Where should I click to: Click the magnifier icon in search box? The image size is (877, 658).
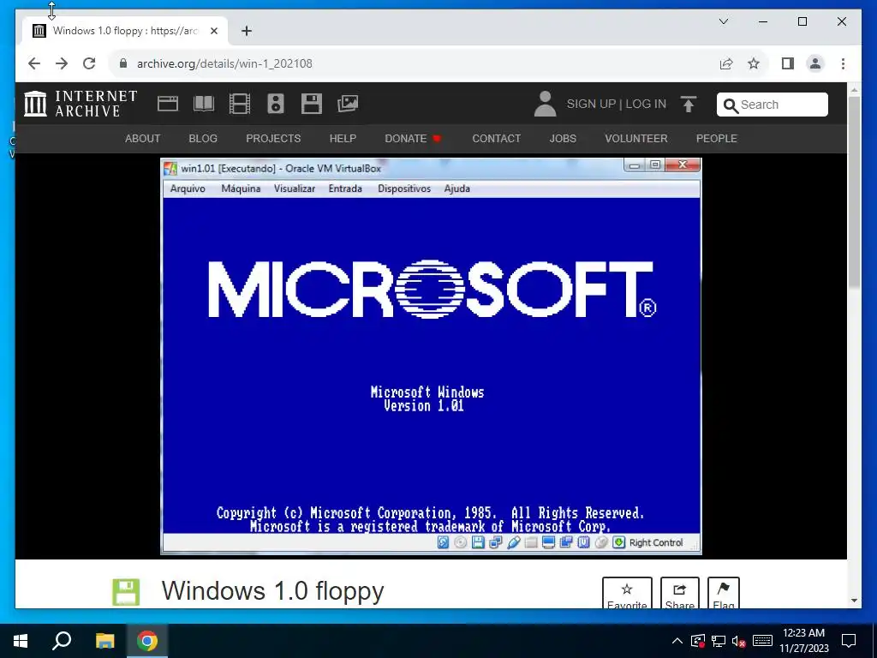point(731,105)
